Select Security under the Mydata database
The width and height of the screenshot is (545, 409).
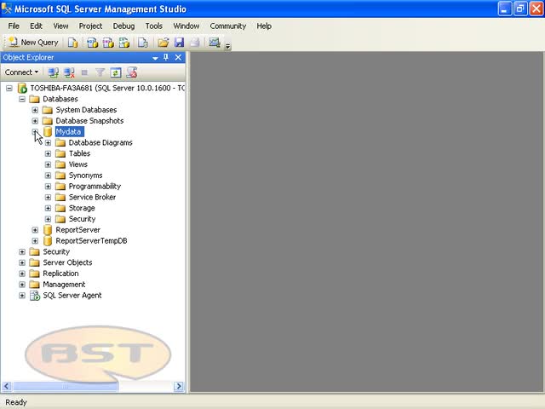tap(82, 219)
